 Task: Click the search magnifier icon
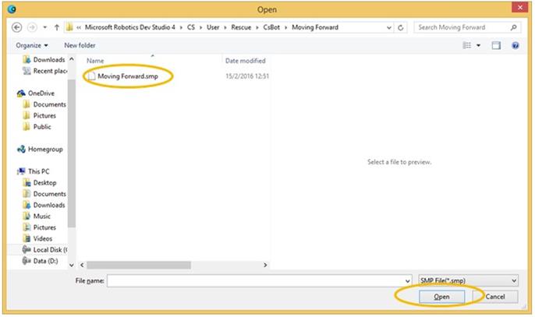point(514,27)
